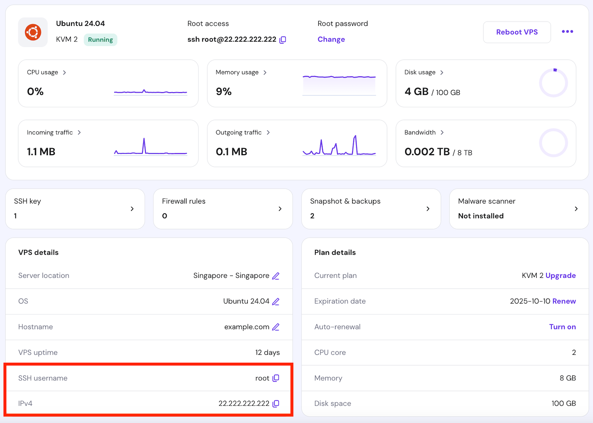Renew before the expiration date
This screenshot has height=423, width=593.
point(564,301)
